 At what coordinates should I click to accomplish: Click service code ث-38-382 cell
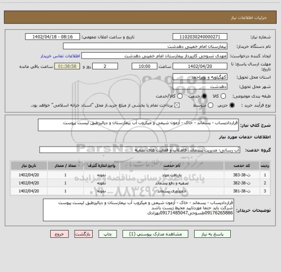242,183
